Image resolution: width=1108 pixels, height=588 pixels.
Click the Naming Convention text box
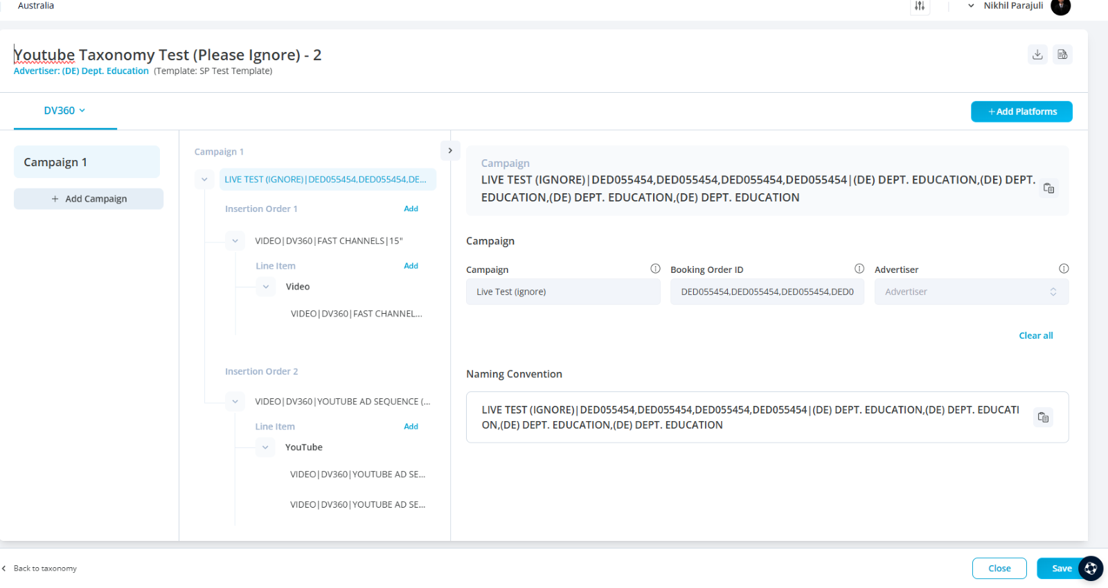pos(767,418)
